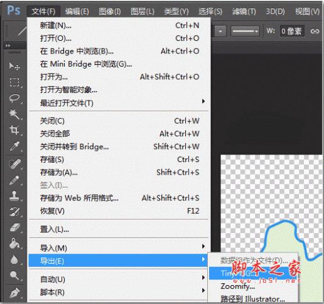Click the W width input field
This screenshot has height=304, width=324.
(292, 31)
